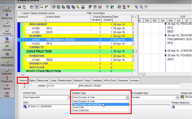Open Risks in the left sidebar

7,94
